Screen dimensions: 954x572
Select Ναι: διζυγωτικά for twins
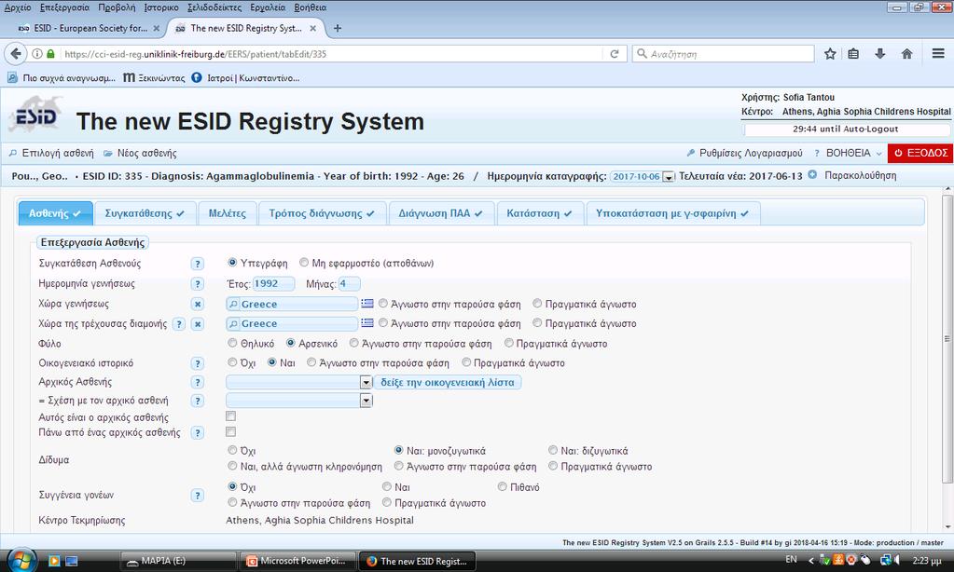coord(552,450)
